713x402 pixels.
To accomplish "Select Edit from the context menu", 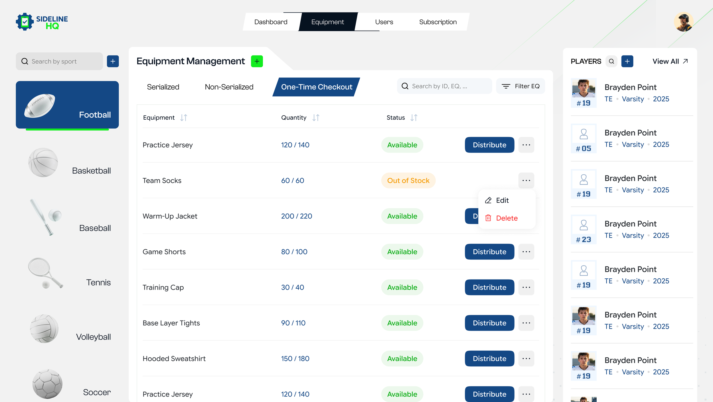I will coord(502,200).
